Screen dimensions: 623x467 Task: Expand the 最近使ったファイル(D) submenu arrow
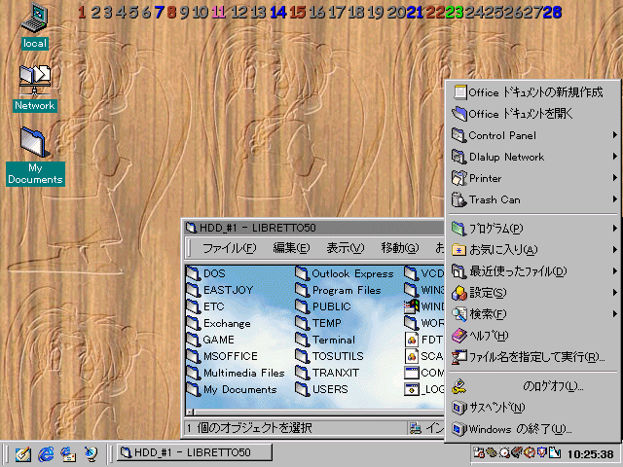(x=614, y=271)
